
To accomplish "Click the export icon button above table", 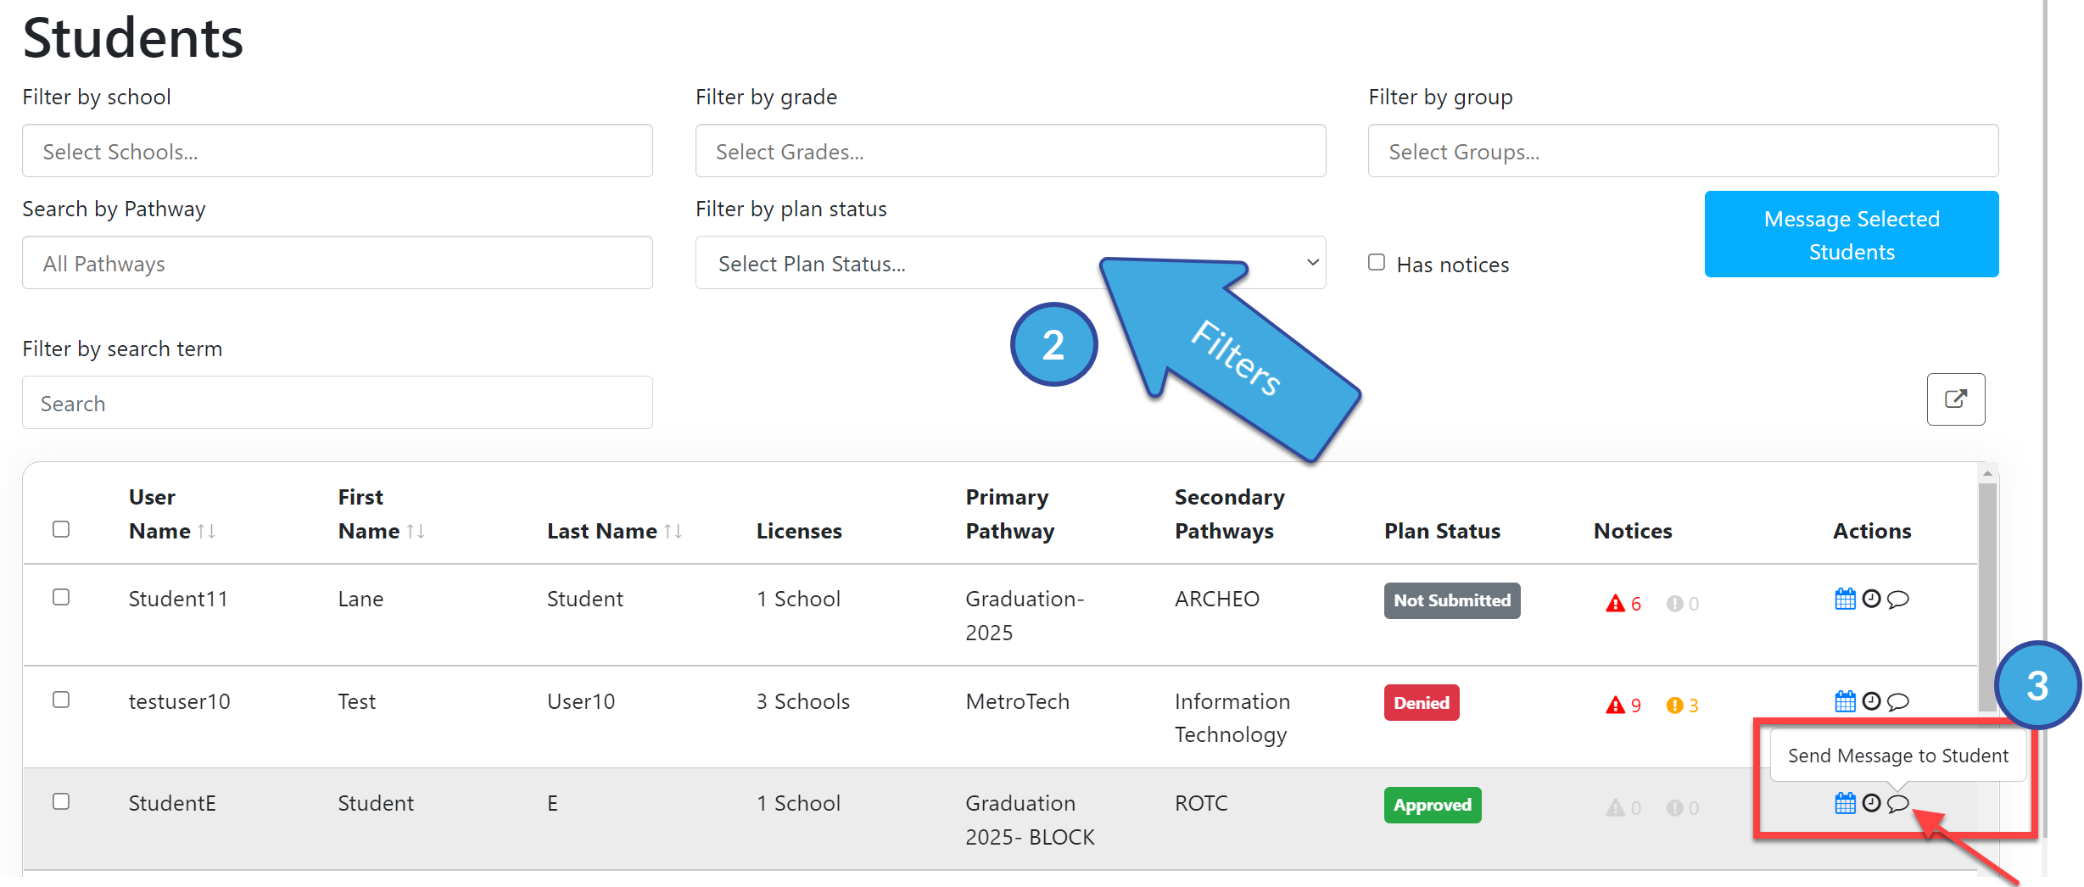I will coord(1956,399).
